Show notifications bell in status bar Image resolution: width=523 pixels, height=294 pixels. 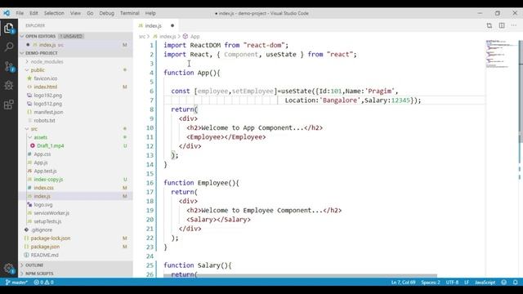point(516,283)
